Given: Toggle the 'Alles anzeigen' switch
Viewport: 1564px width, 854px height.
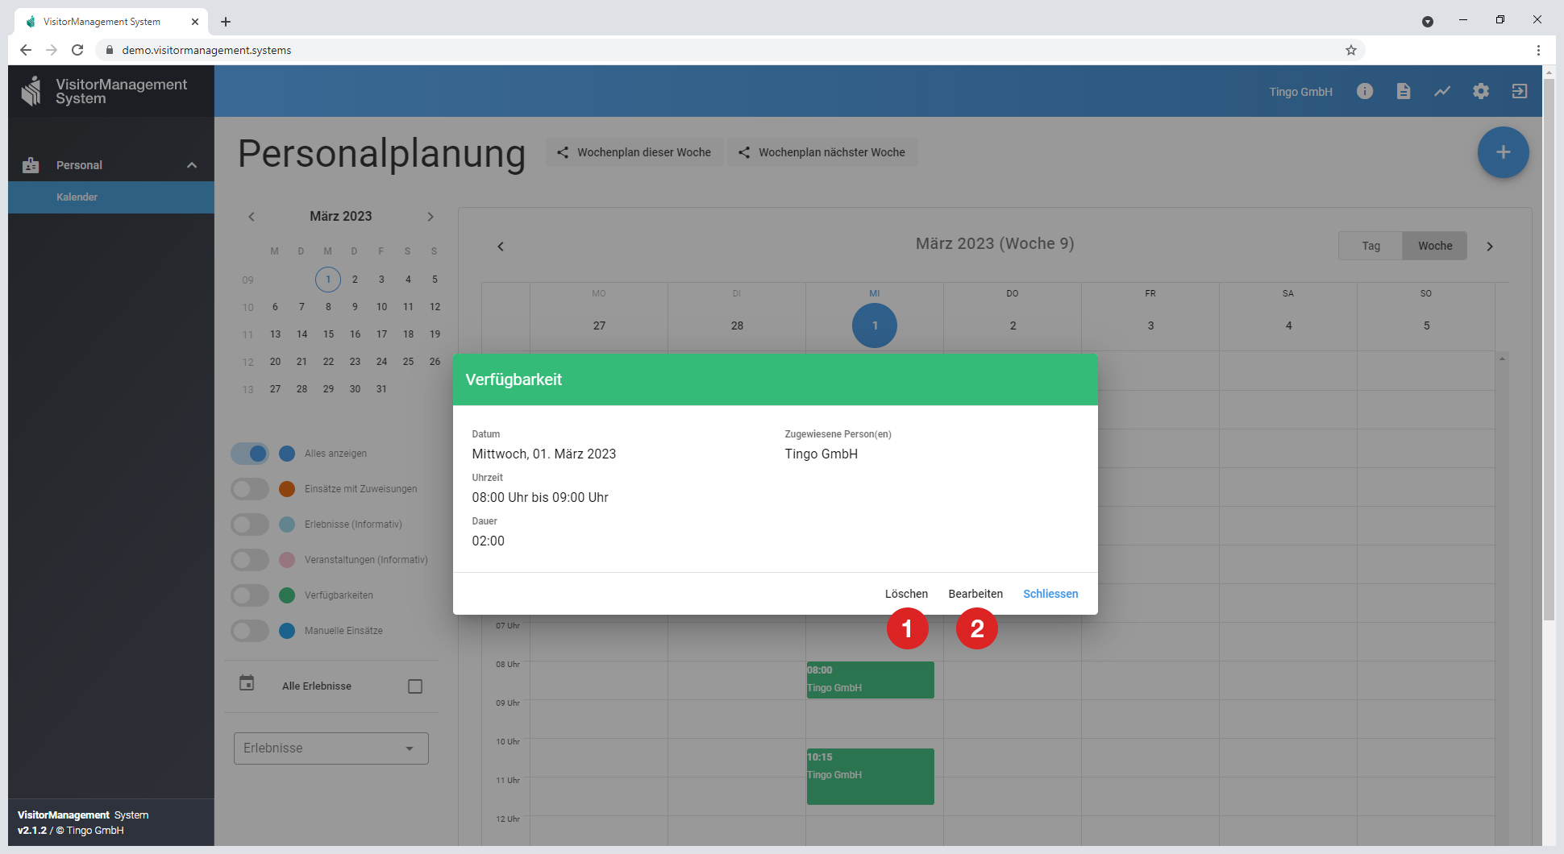Looking at the screenshot, I should (250, 454).
